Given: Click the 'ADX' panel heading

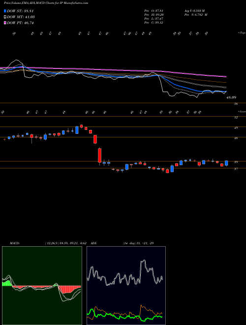Looking at the screenshot, I should point(93,243).
